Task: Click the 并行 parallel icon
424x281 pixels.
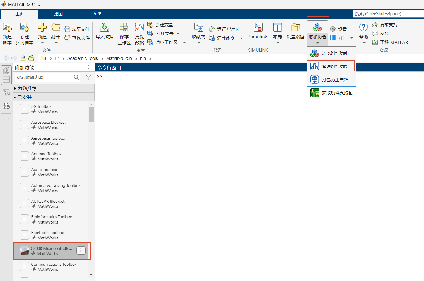Action: [x=333, y=38]
